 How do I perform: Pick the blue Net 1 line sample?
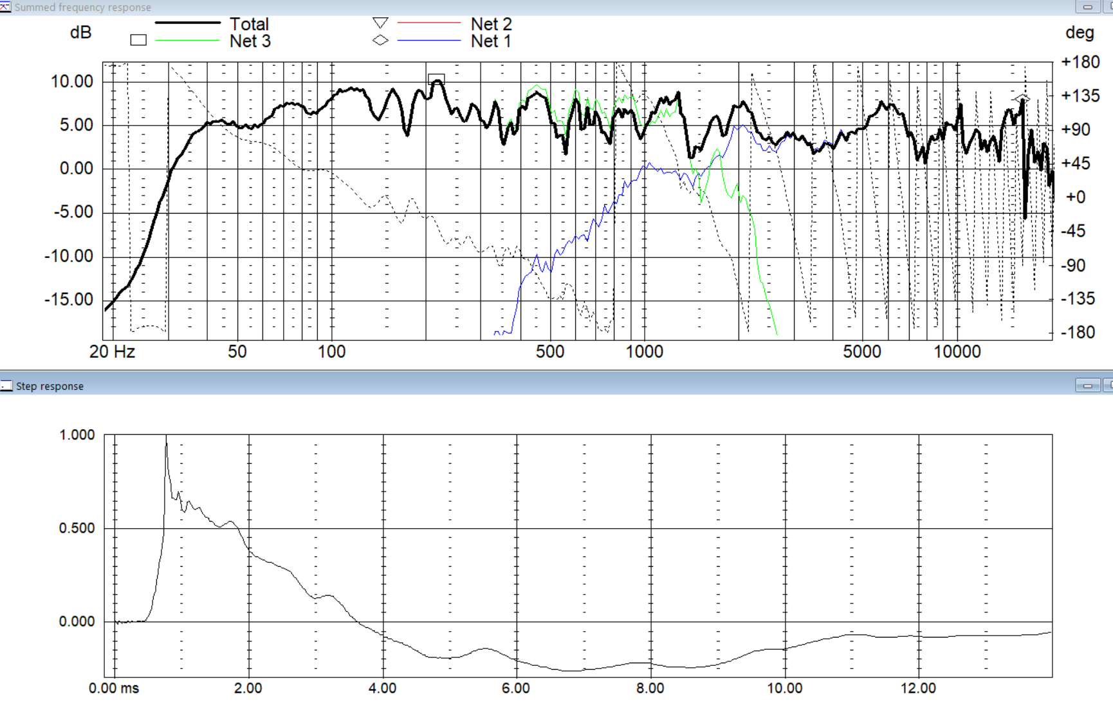(x=429, y=41)
